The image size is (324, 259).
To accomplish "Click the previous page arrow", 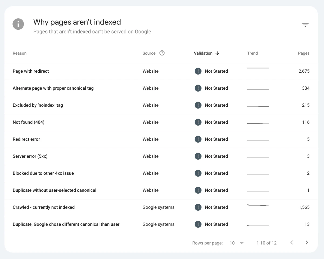I will pos(292,243).
